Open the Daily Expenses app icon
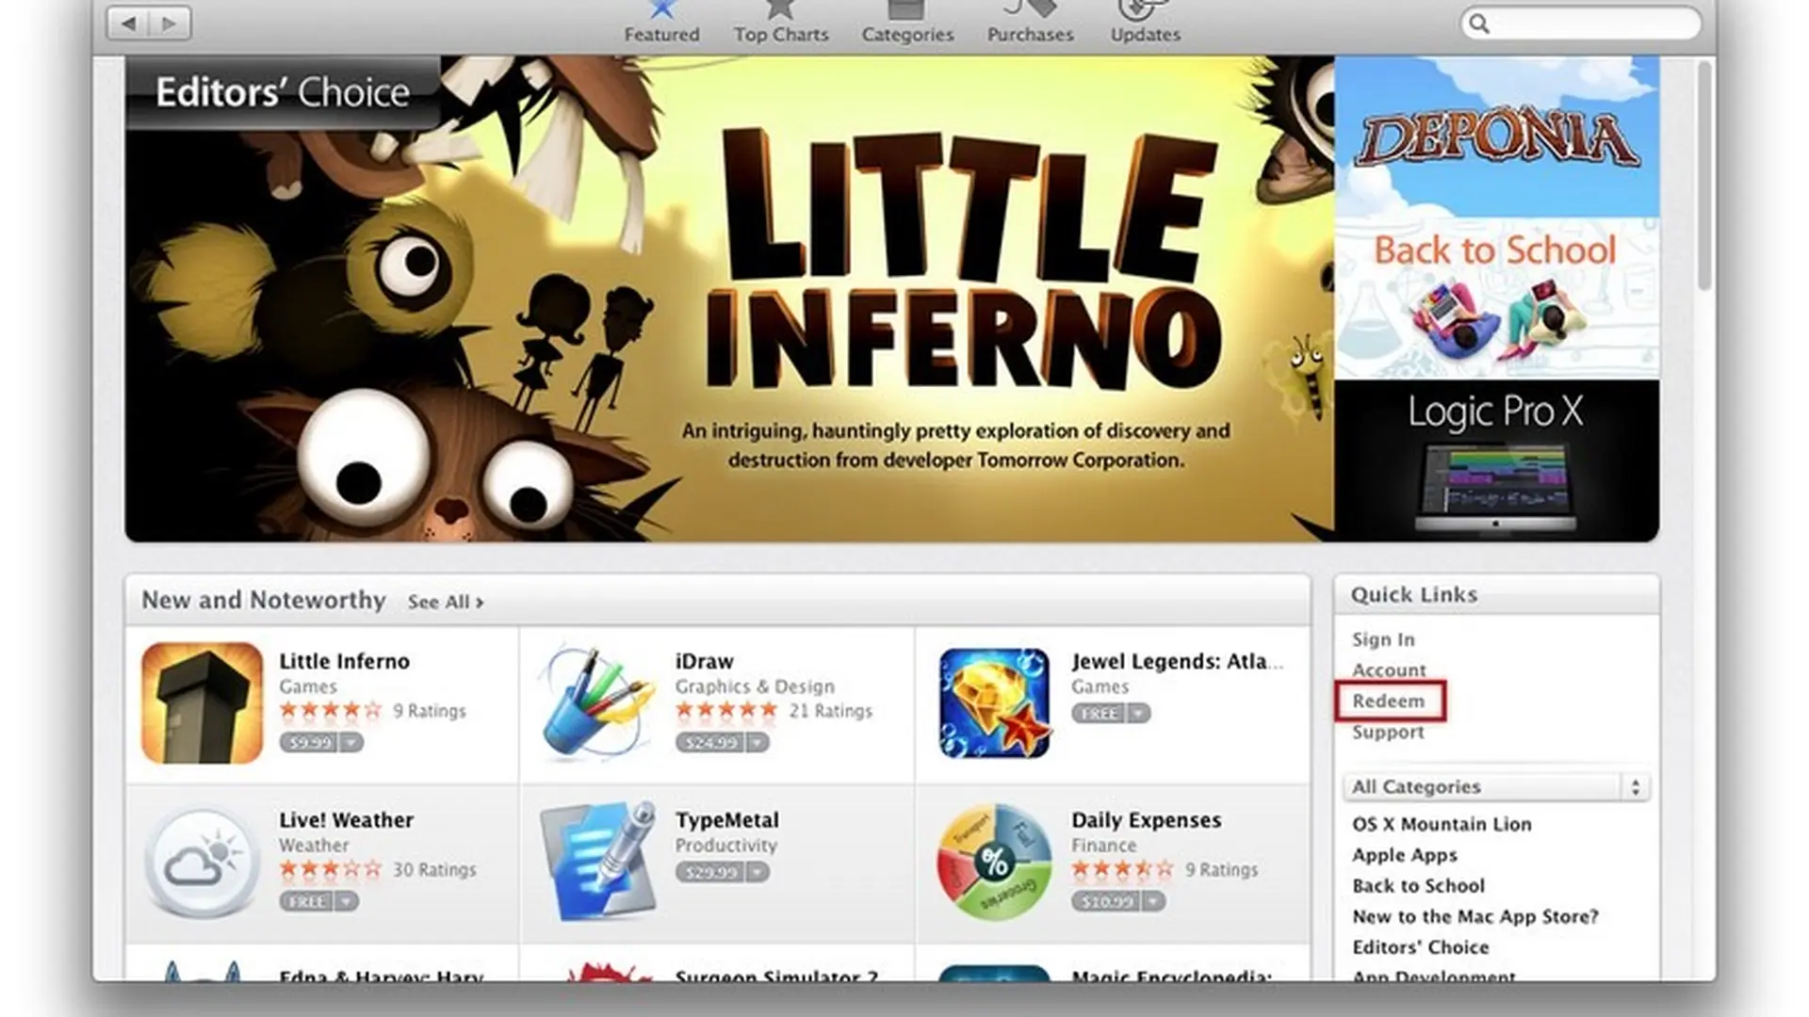The image size is (1809, 1017). 993,862
